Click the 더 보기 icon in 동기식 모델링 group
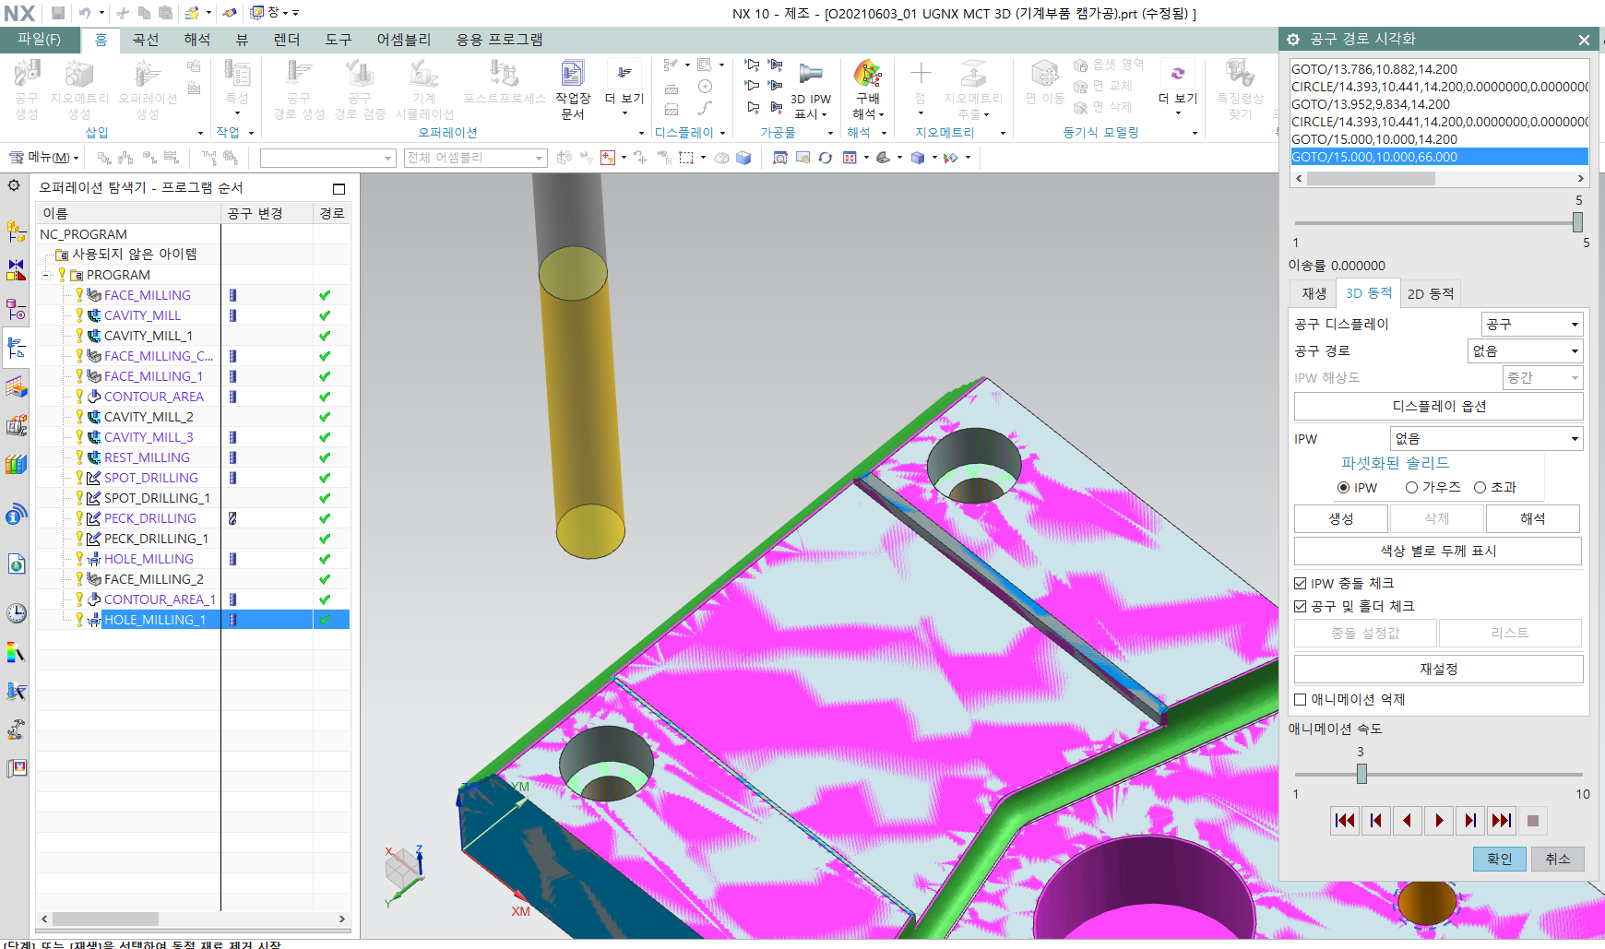 [1178, 89]
